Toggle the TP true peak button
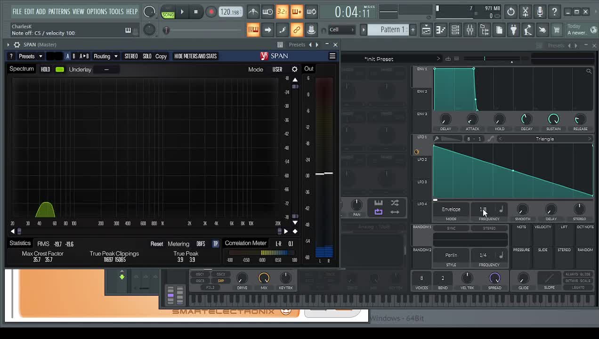Screen dimensions: 599x339 (x=215, y=244)
